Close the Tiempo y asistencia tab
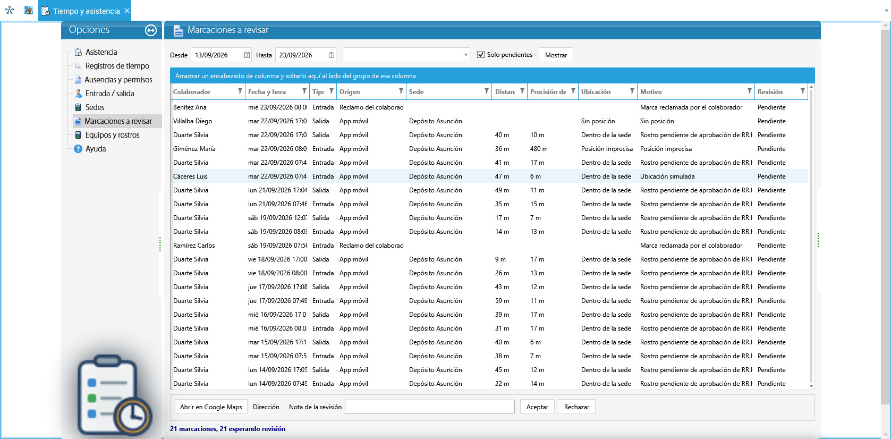 tap(127, 11)
